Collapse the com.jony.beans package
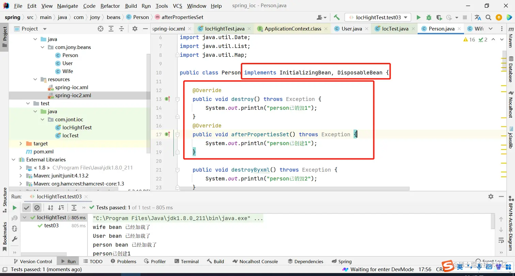Image resolution: width=515 pixels, height=276 pixels. 43,47
